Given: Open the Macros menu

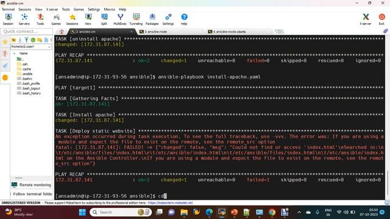Looking at the screenshot, I should pos(110,9).
